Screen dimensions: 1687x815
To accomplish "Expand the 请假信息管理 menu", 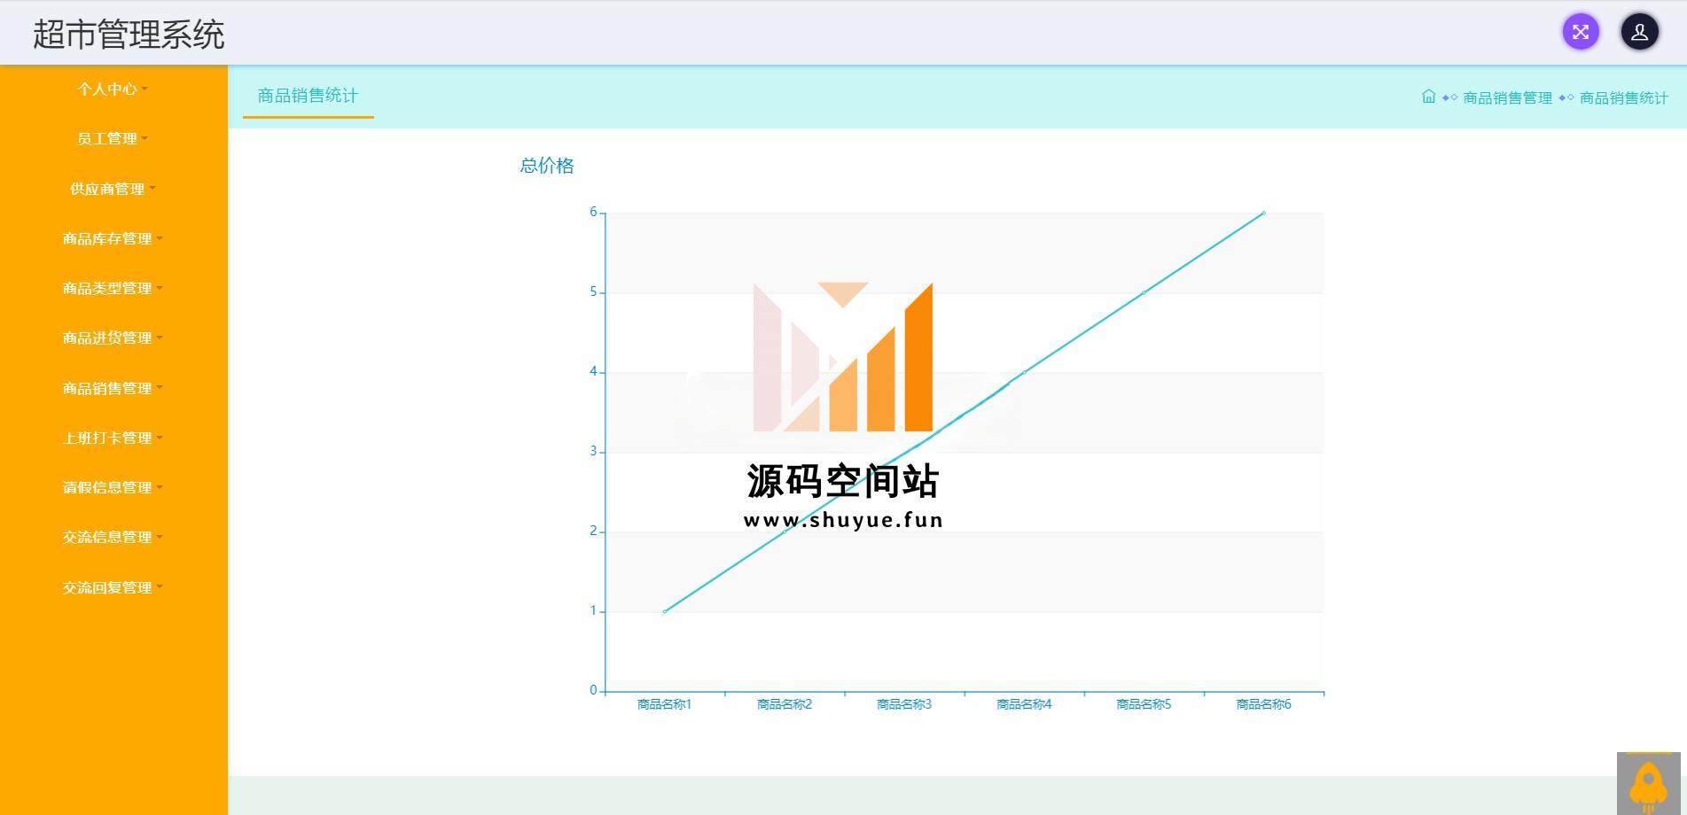I will click(x=112, y=487).
